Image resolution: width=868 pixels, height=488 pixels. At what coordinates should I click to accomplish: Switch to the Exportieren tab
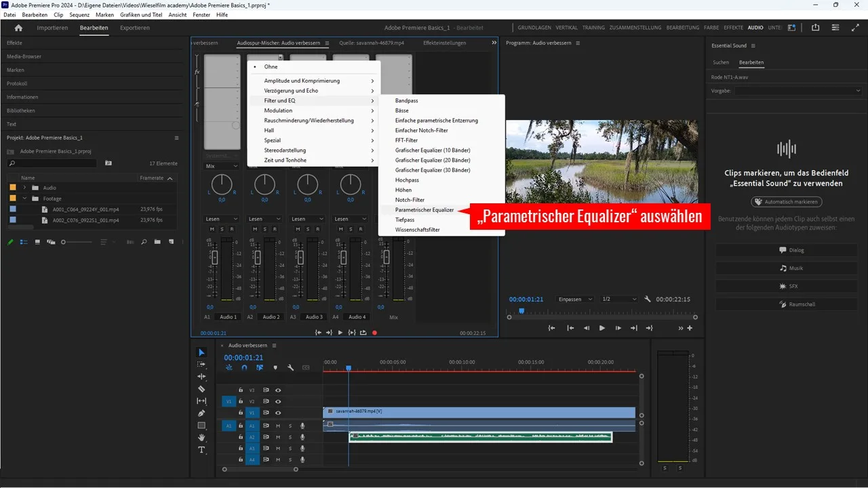(x=135, y=28)
